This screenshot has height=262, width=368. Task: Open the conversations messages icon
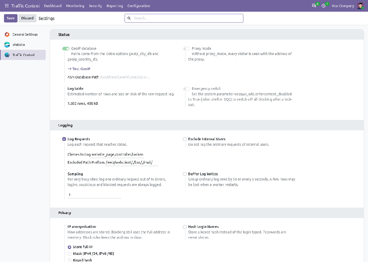coord(314,6)
